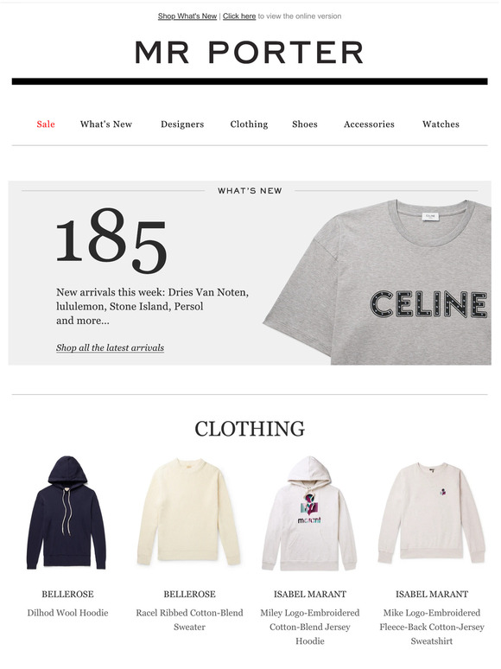Click Racel Ribbed Cotton-Blend Sweater text

coord(189,620)
